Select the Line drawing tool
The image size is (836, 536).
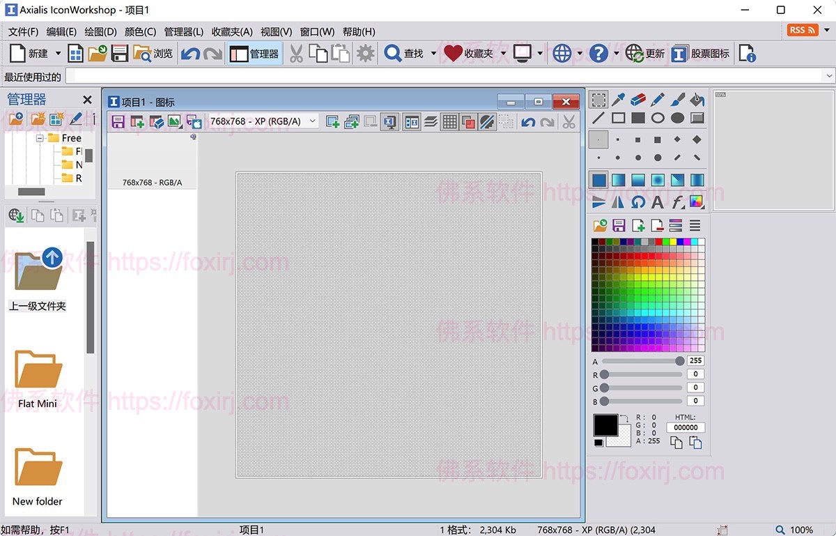[x=598, y=118]
